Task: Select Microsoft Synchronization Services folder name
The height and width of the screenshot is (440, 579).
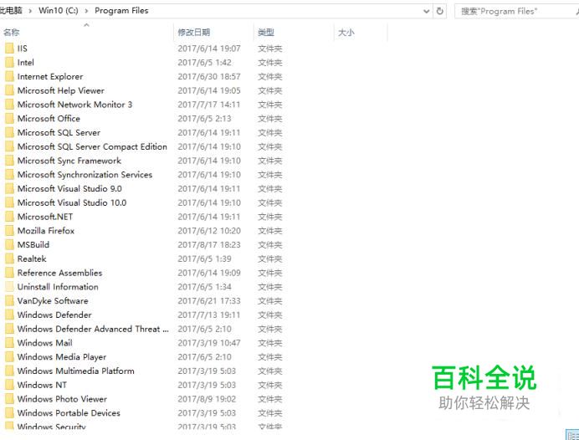Action: tap(85, 175)
